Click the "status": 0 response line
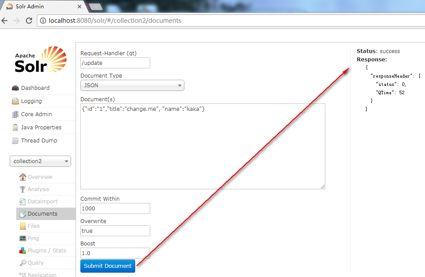 coord(391,85)
